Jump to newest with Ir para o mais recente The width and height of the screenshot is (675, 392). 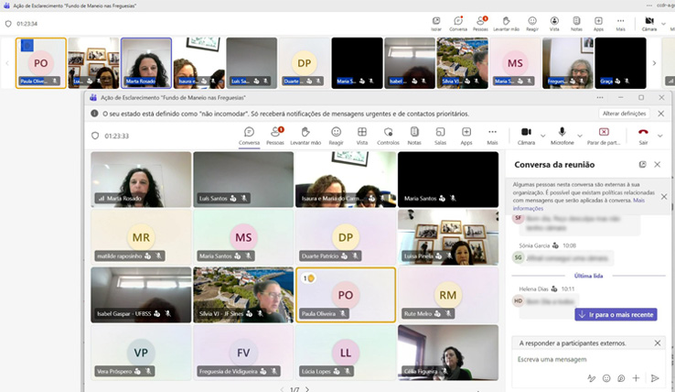click(616, 314)
